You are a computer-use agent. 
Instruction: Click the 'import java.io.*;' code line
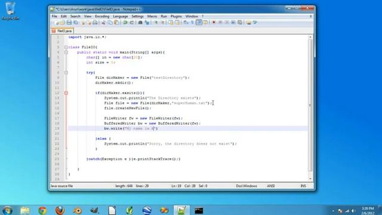(x=87, y=37)
